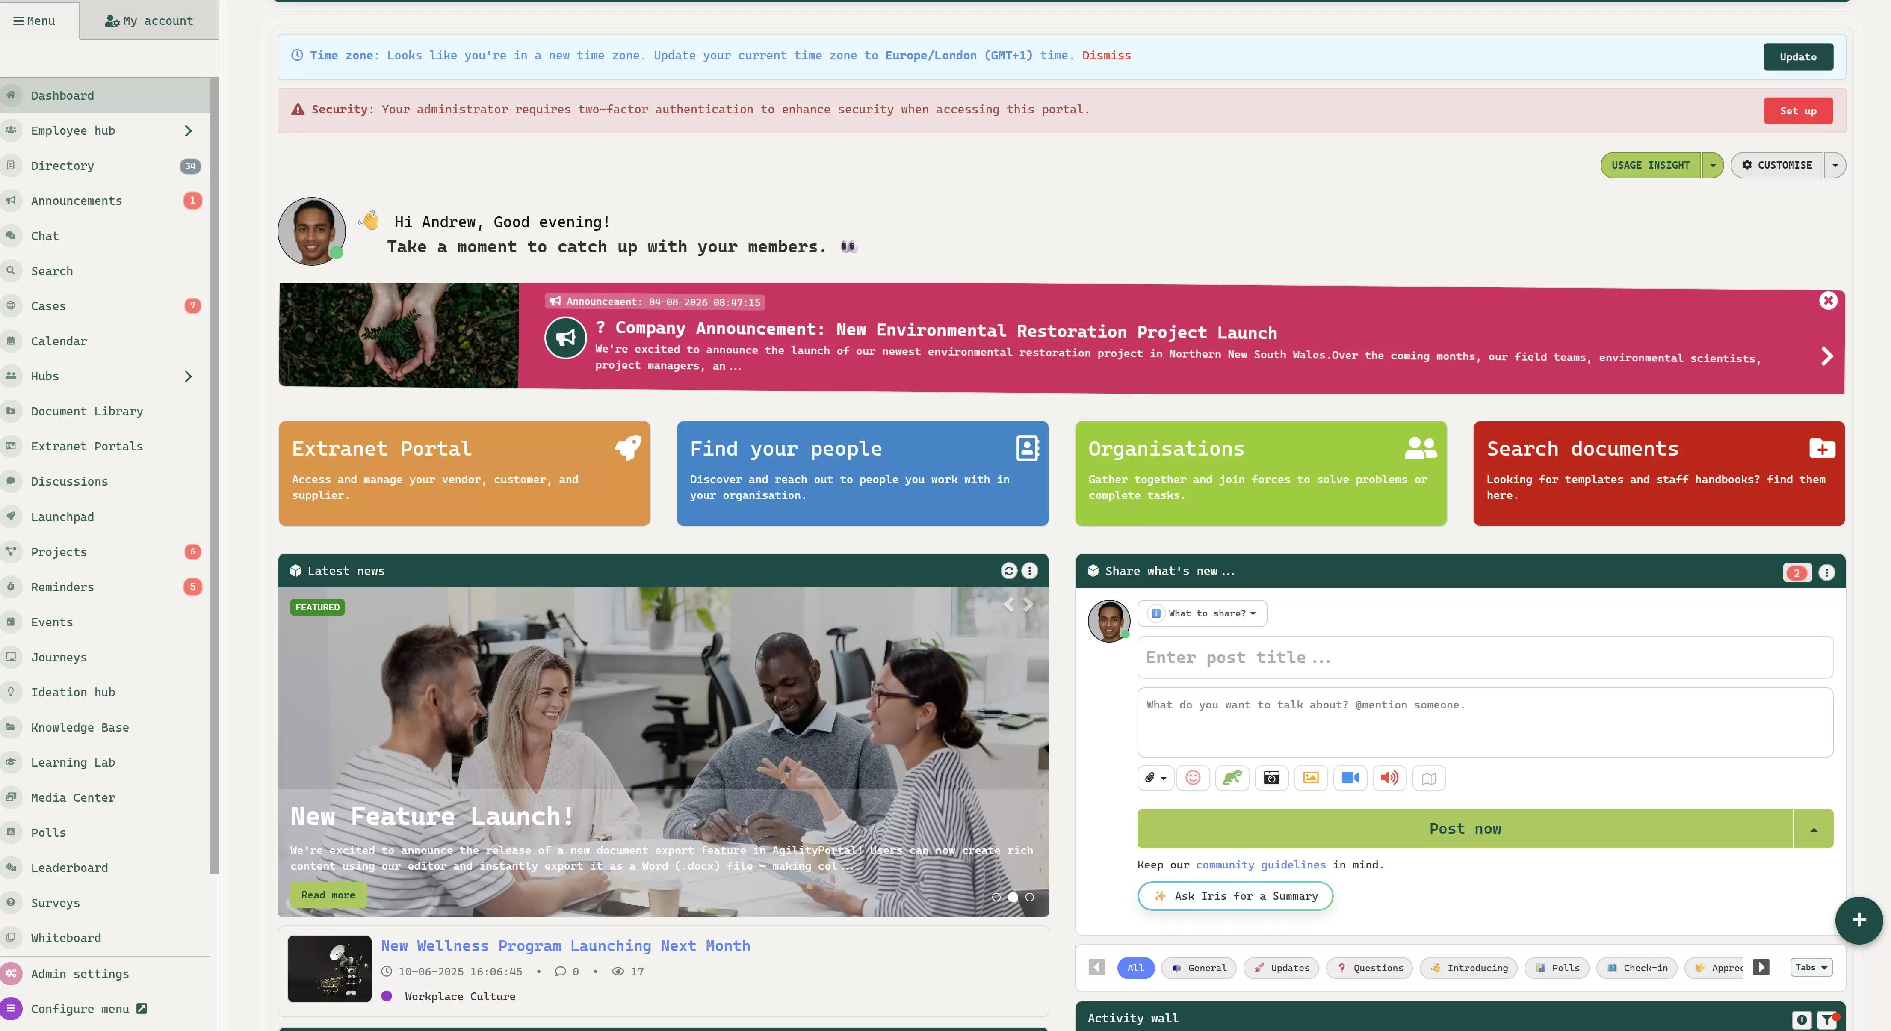The height and width of the screenshot is (1031, 1891).
Task: Click the Enter post title field
Action: click(1485, 657)
